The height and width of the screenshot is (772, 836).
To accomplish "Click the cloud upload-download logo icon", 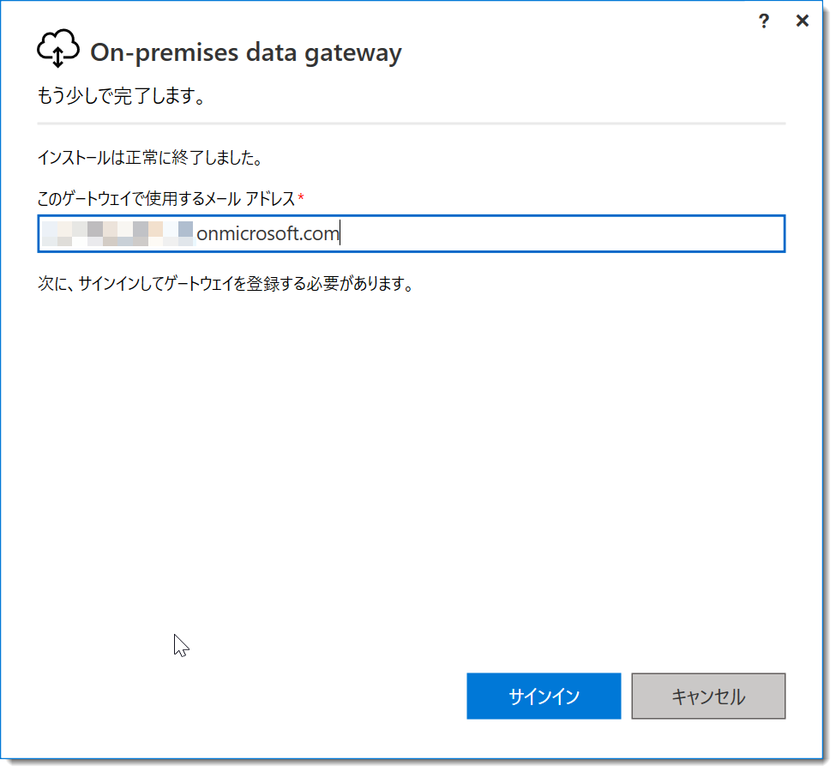I will 58,49.
